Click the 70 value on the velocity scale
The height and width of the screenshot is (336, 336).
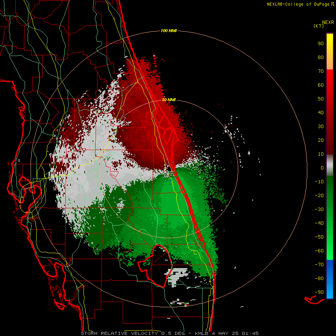coord(321,71)
